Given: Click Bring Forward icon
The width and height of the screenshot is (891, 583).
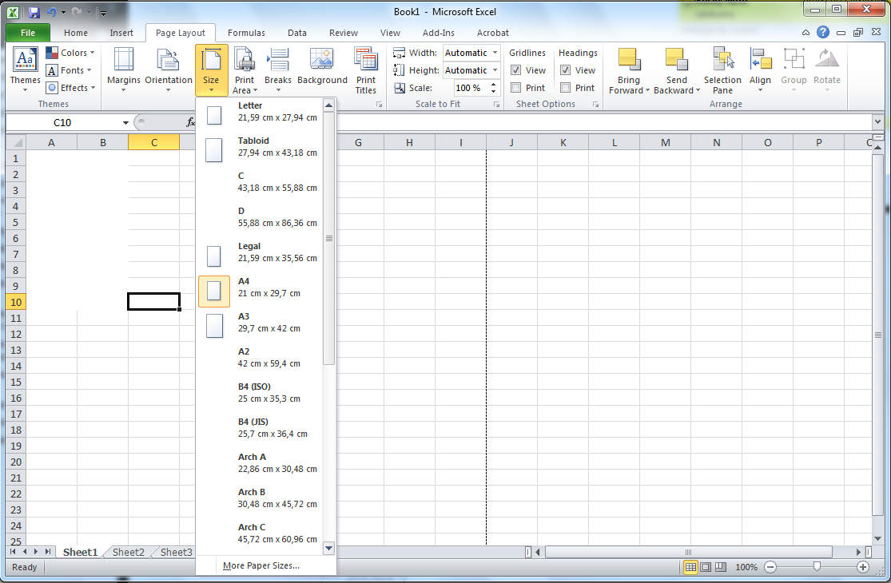Looking at the screenshot, I should pyautogui.click(x=629, y=59).
